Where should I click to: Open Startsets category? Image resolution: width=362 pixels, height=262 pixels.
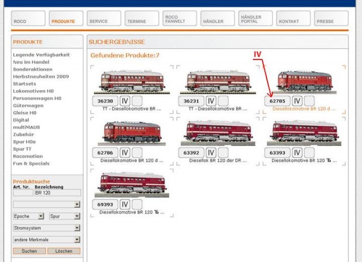coord(24,84)
